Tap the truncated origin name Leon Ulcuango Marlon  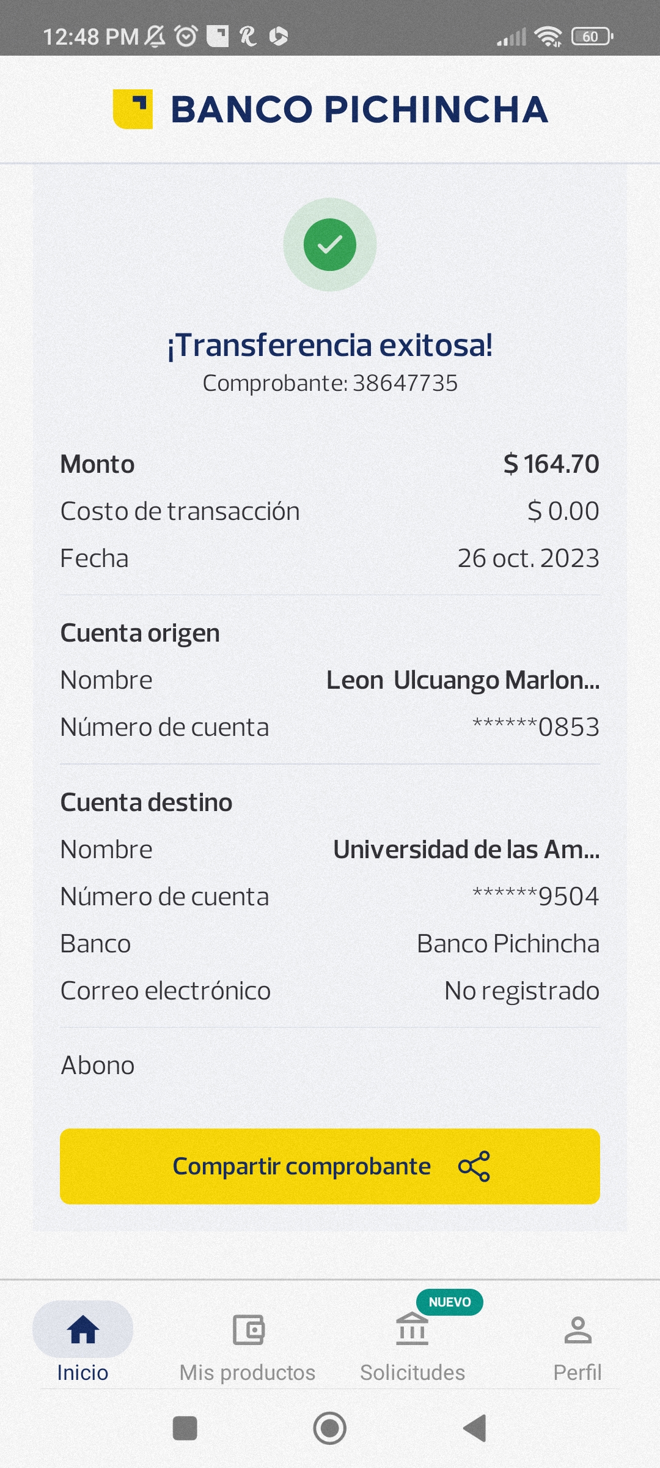[x=463, y=680]
